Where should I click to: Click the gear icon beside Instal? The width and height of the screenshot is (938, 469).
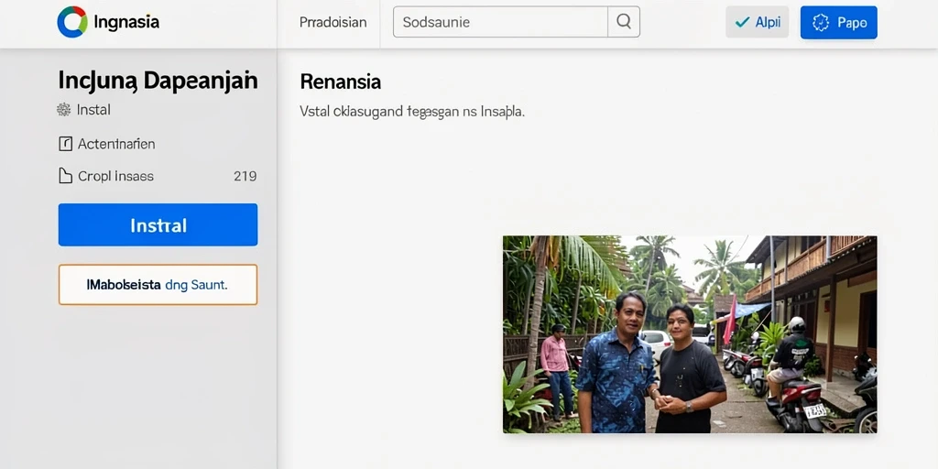coord(63,110)
